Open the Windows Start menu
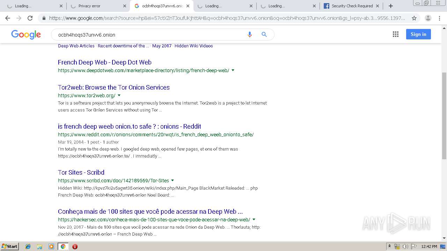The image size is (447, 251). (10, 246)
